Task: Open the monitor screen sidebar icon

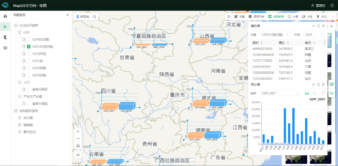Action: pos(5,48)
